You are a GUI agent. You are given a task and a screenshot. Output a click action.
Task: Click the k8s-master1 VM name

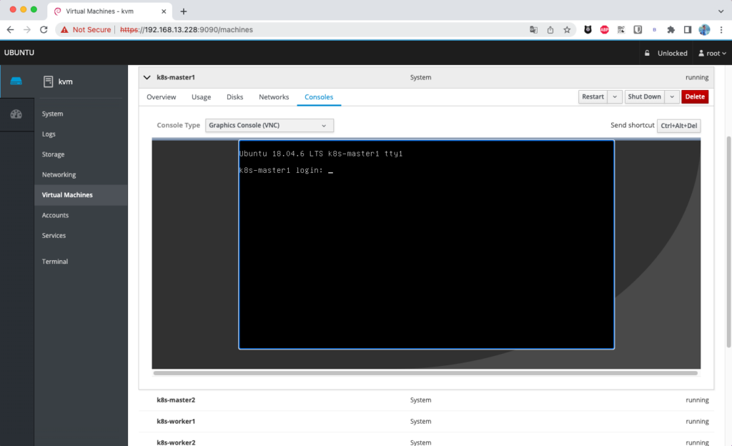(176, 77)
